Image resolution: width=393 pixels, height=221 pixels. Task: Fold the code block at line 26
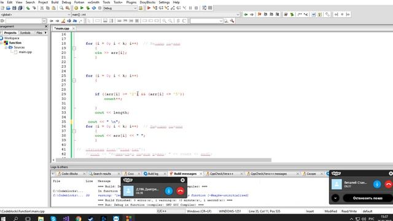point(74,80)
